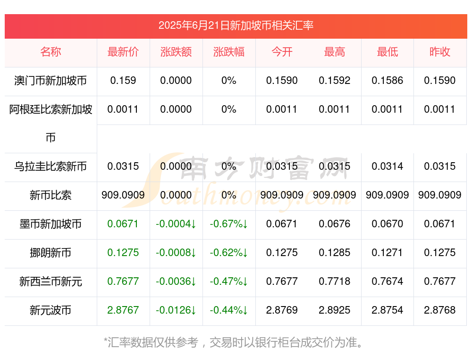
Task: Click change percent -0.44%↓
Action: (229, 310)
